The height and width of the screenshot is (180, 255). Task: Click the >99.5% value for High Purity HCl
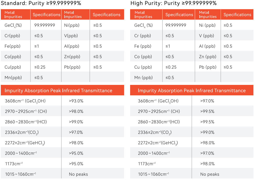(207, 122)
